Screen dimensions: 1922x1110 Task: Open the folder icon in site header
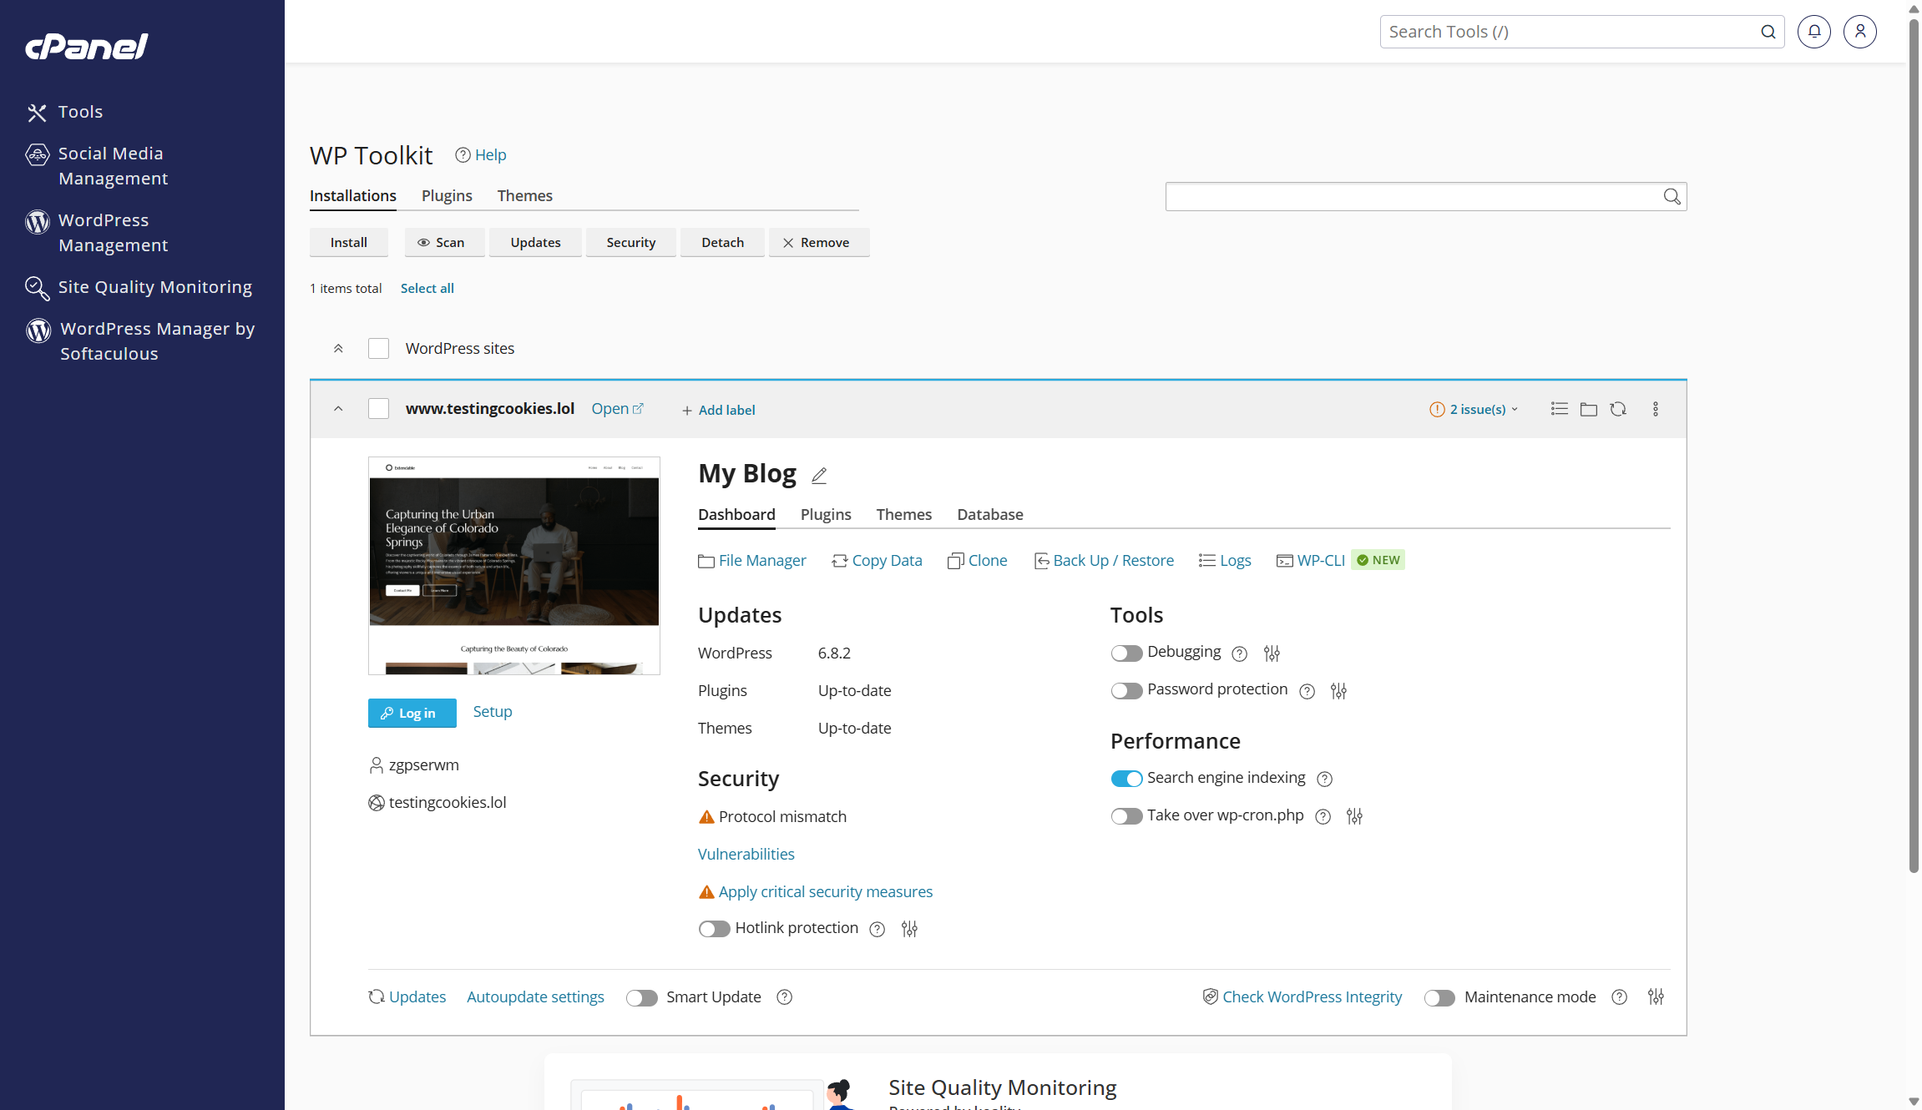1588,409
